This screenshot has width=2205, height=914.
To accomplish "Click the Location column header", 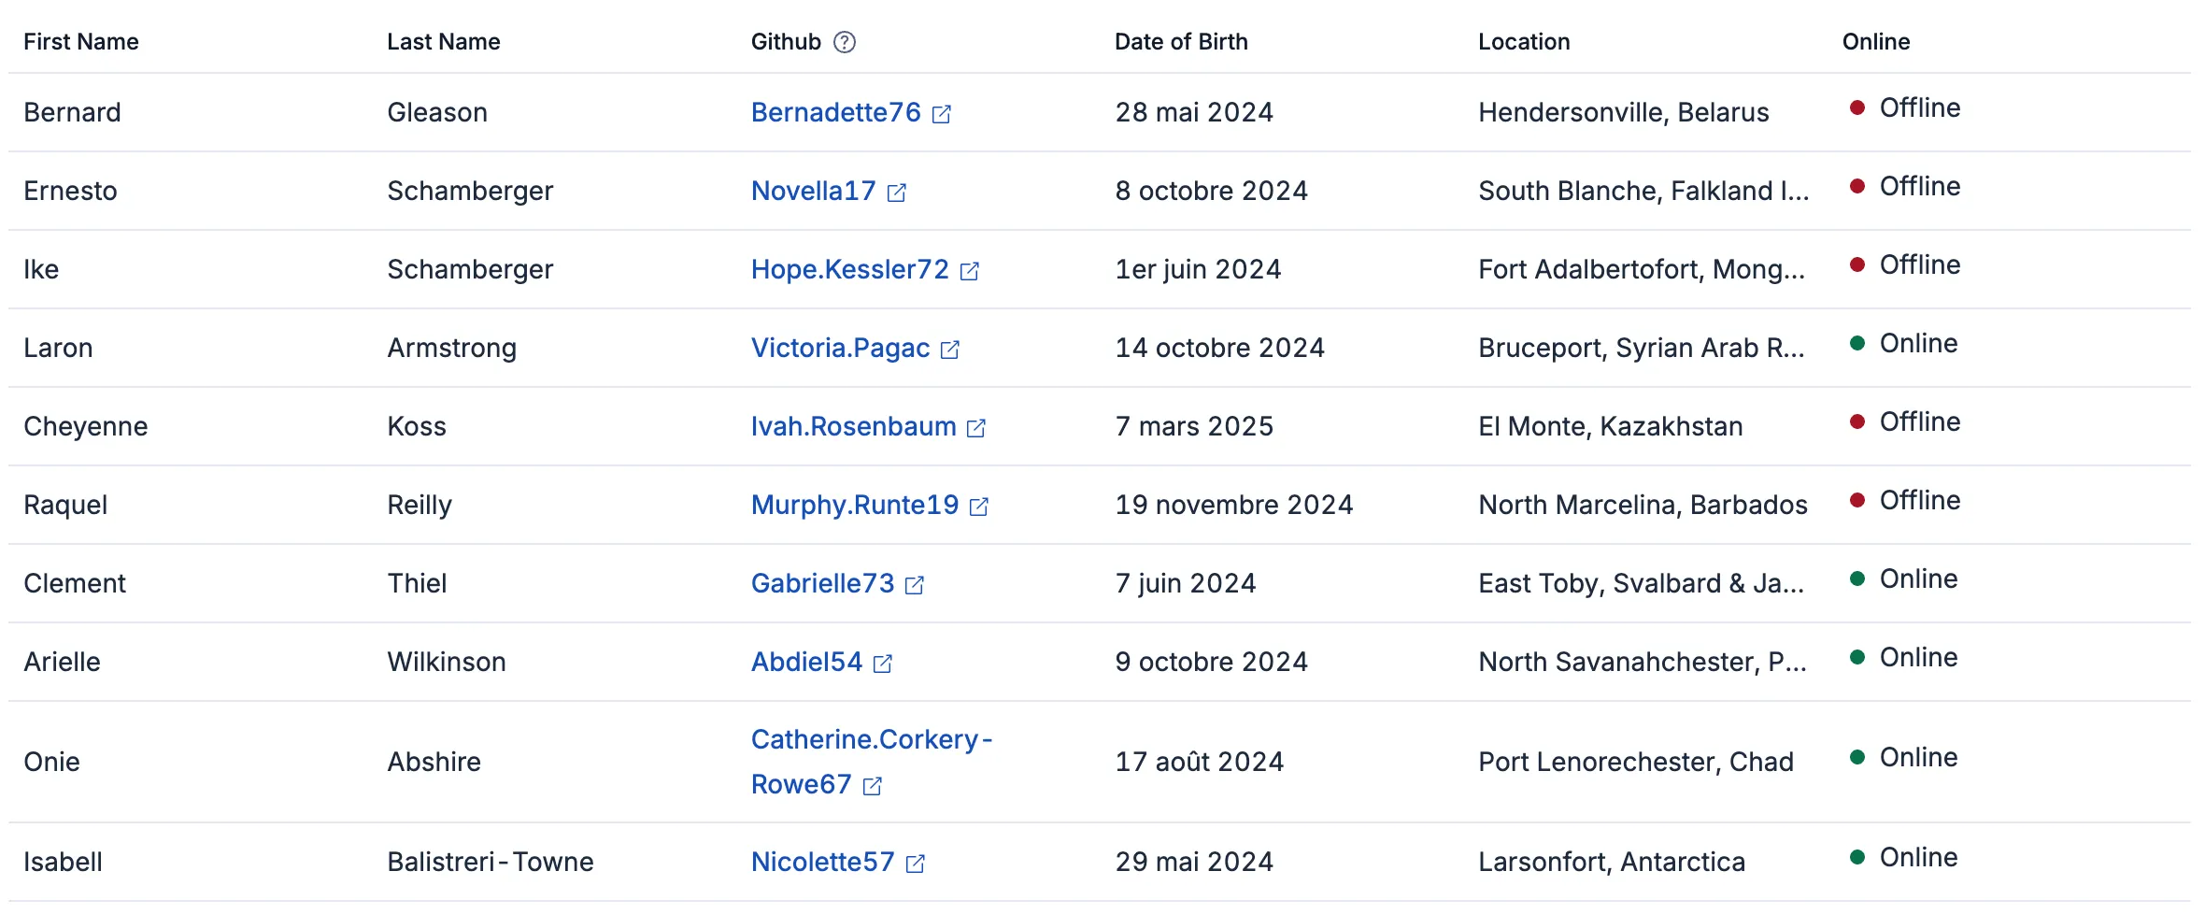I will tap(1523, 42).
